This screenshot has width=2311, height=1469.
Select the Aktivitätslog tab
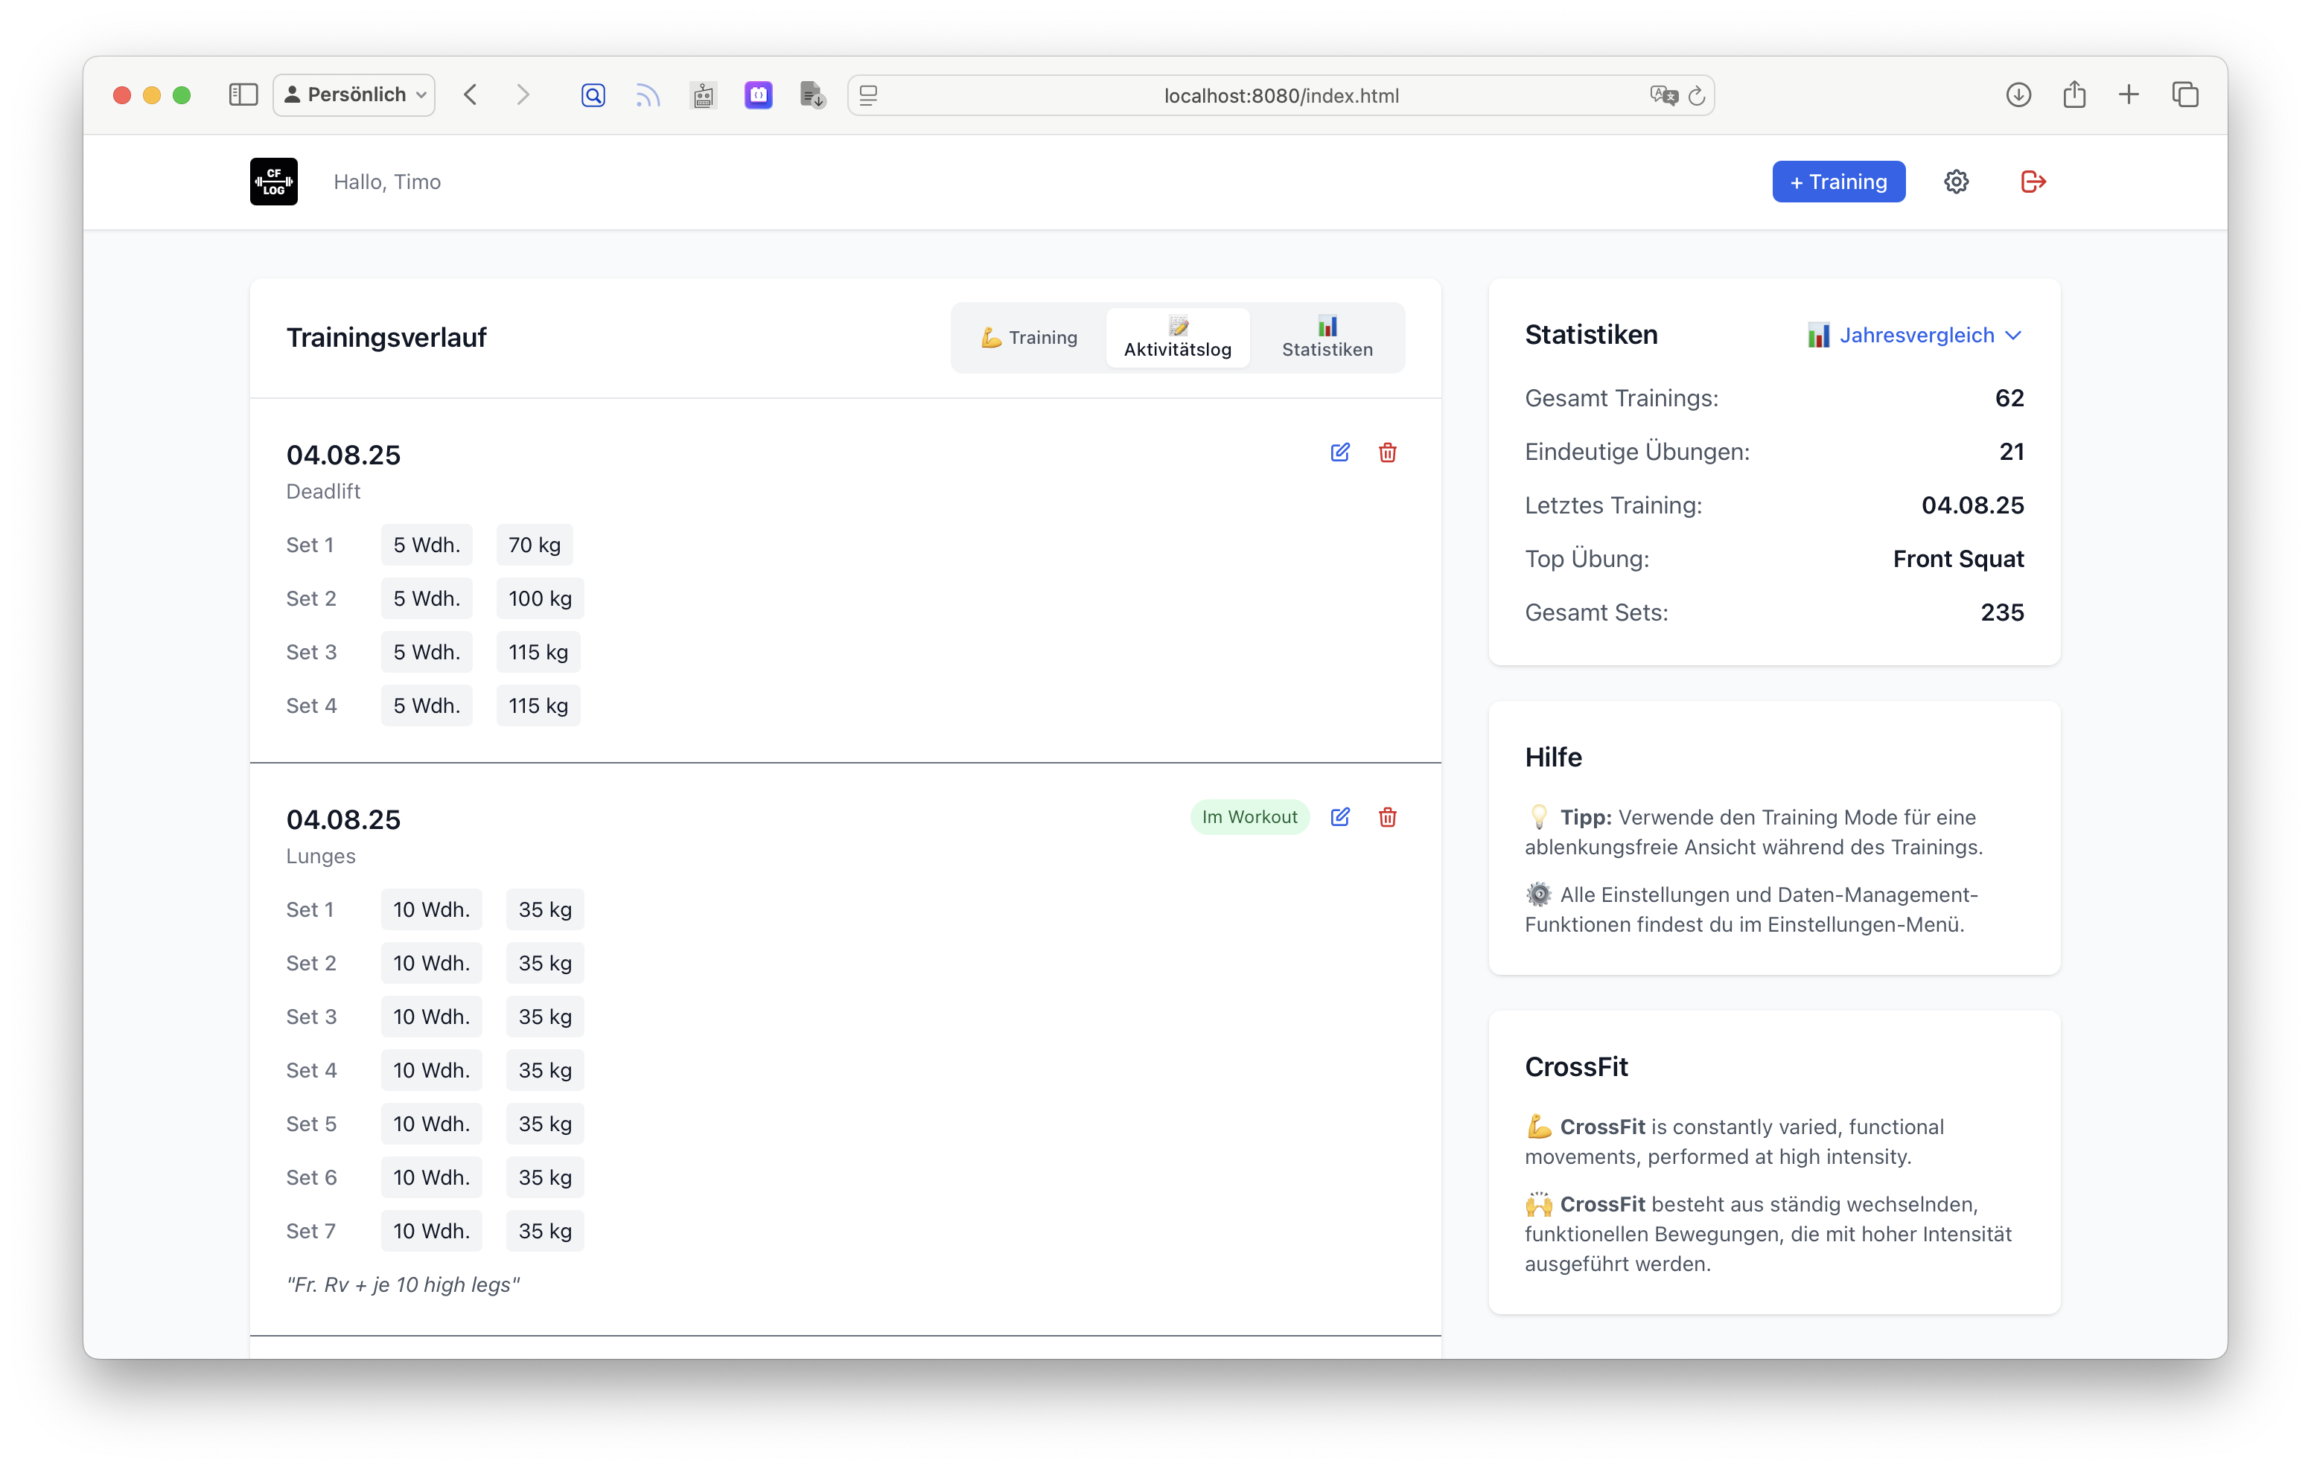[1178, 337]
